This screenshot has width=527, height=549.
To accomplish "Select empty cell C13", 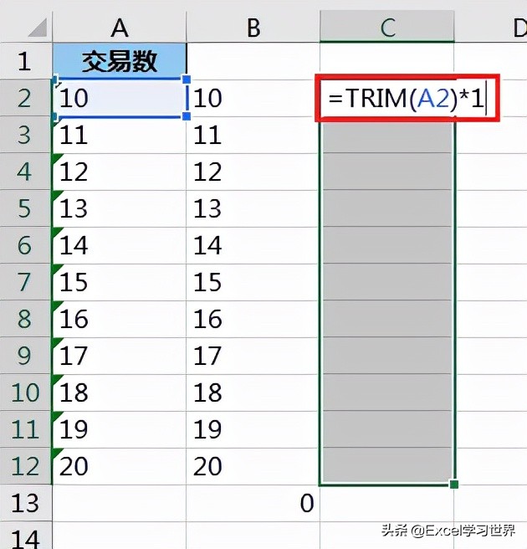I will point(387,504).
